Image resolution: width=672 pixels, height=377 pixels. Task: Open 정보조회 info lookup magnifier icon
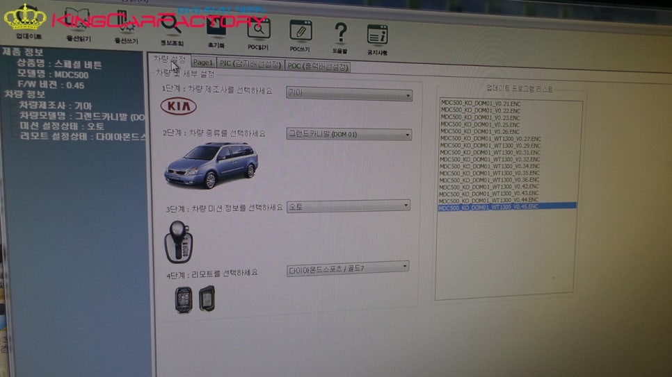[172, 29]
